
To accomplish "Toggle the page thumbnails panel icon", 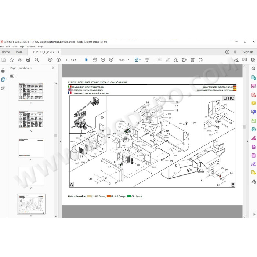I will pyautogui.click(x=3, y=79).
